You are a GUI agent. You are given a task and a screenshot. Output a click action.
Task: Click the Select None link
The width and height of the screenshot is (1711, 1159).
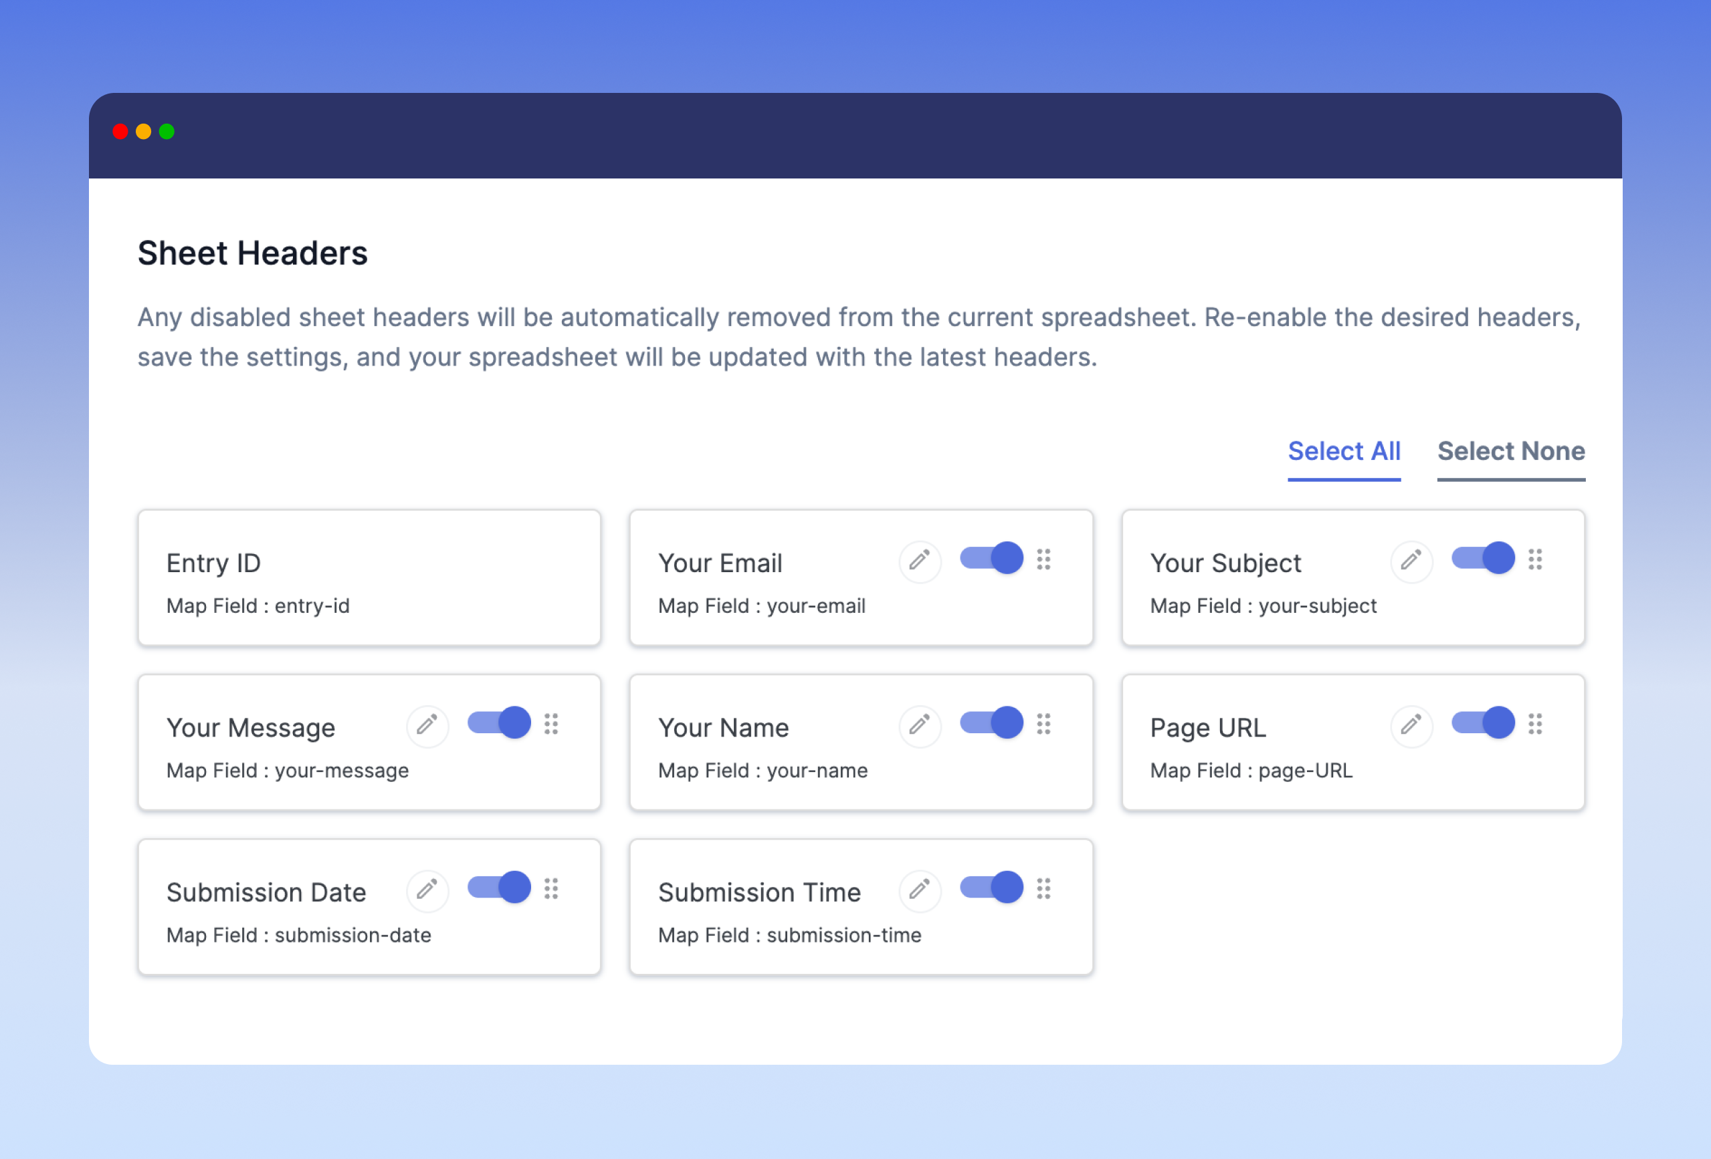[1511, 451]
